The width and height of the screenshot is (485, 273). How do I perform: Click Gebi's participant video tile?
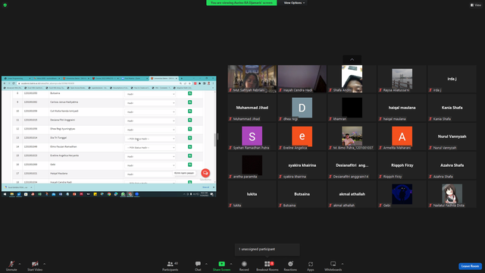point(402,194)
